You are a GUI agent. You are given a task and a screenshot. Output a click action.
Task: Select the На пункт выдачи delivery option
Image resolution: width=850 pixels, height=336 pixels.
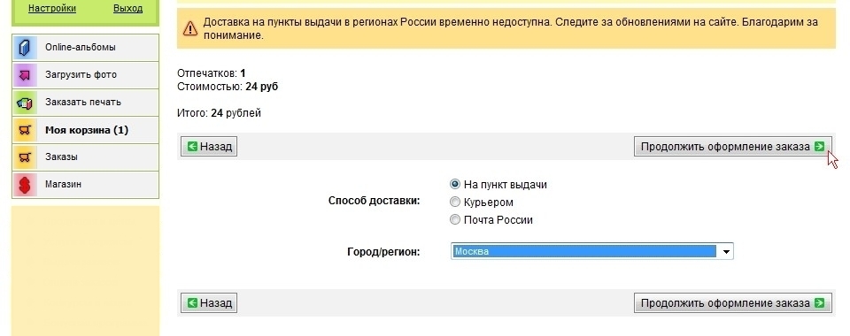(x=455, y=185)
